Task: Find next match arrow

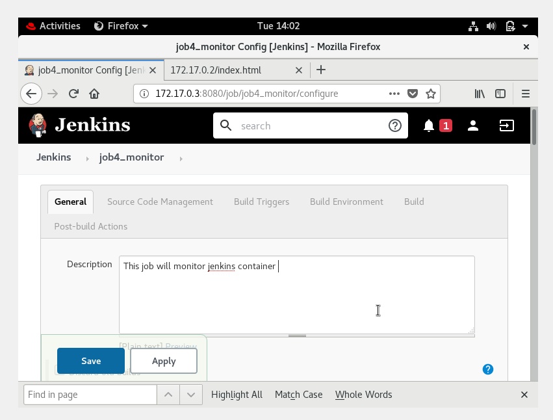Action: [191, 395]
